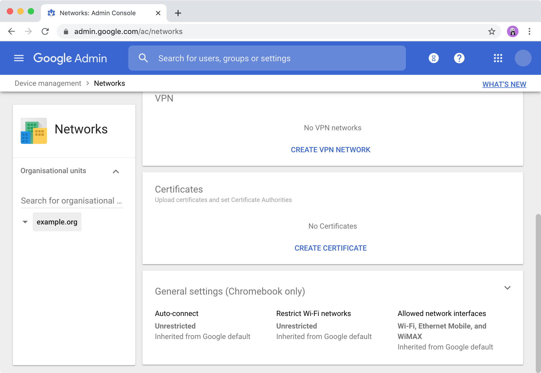Click CREATE VPN NETWORK button
The image size is (541, 373).
pos(331,149)
